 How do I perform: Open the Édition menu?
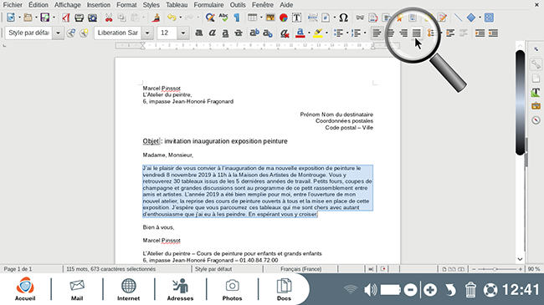tap(38, 5)
